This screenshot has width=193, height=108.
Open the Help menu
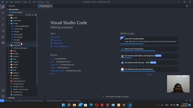pos(47,2)
